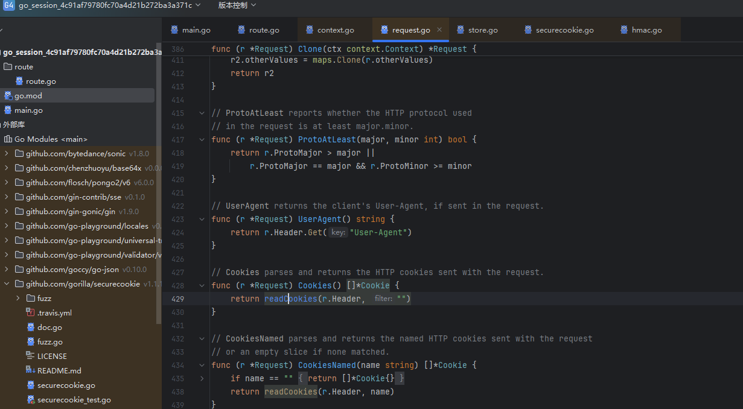Click the README.md file icon
The height and width of the screenshot is (409, 743).
(31, 371)
